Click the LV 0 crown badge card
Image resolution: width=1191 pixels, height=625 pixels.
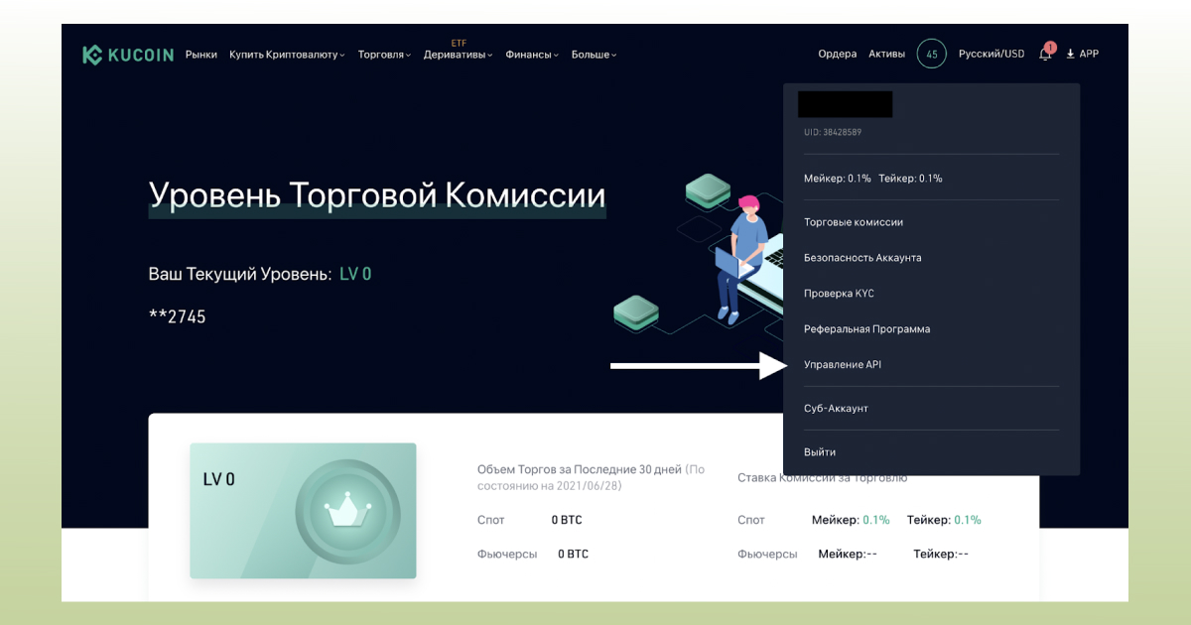(303, 511)
